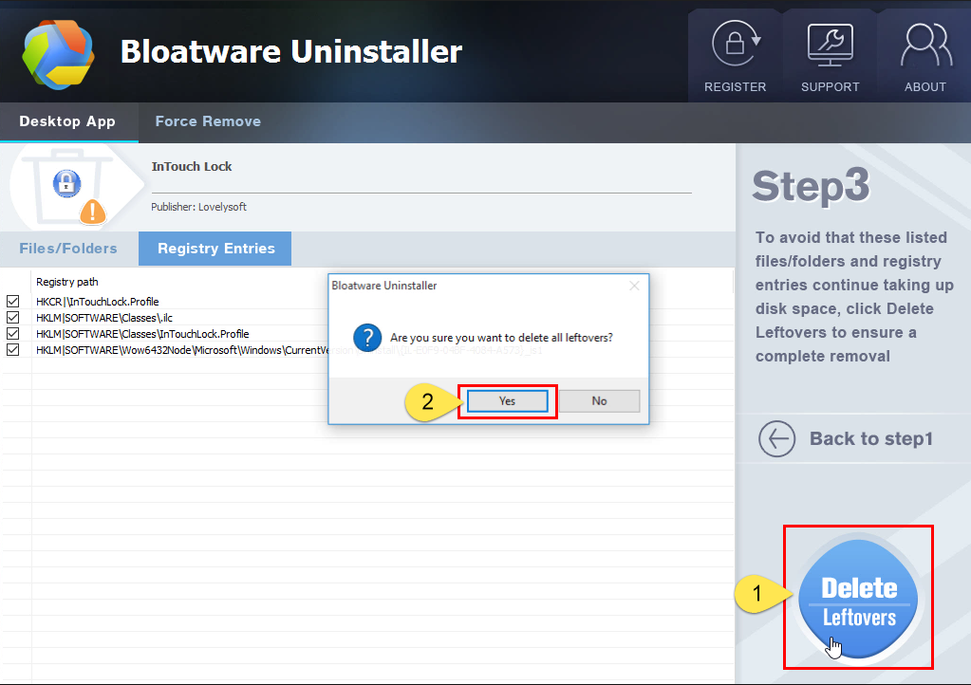Click the Bloatware Uninstaller header title

291,51
